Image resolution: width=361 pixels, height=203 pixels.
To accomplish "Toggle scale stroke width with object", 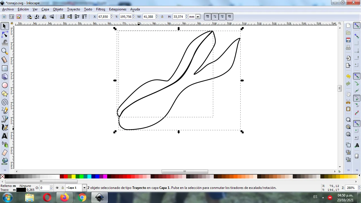I will (207, 17).
